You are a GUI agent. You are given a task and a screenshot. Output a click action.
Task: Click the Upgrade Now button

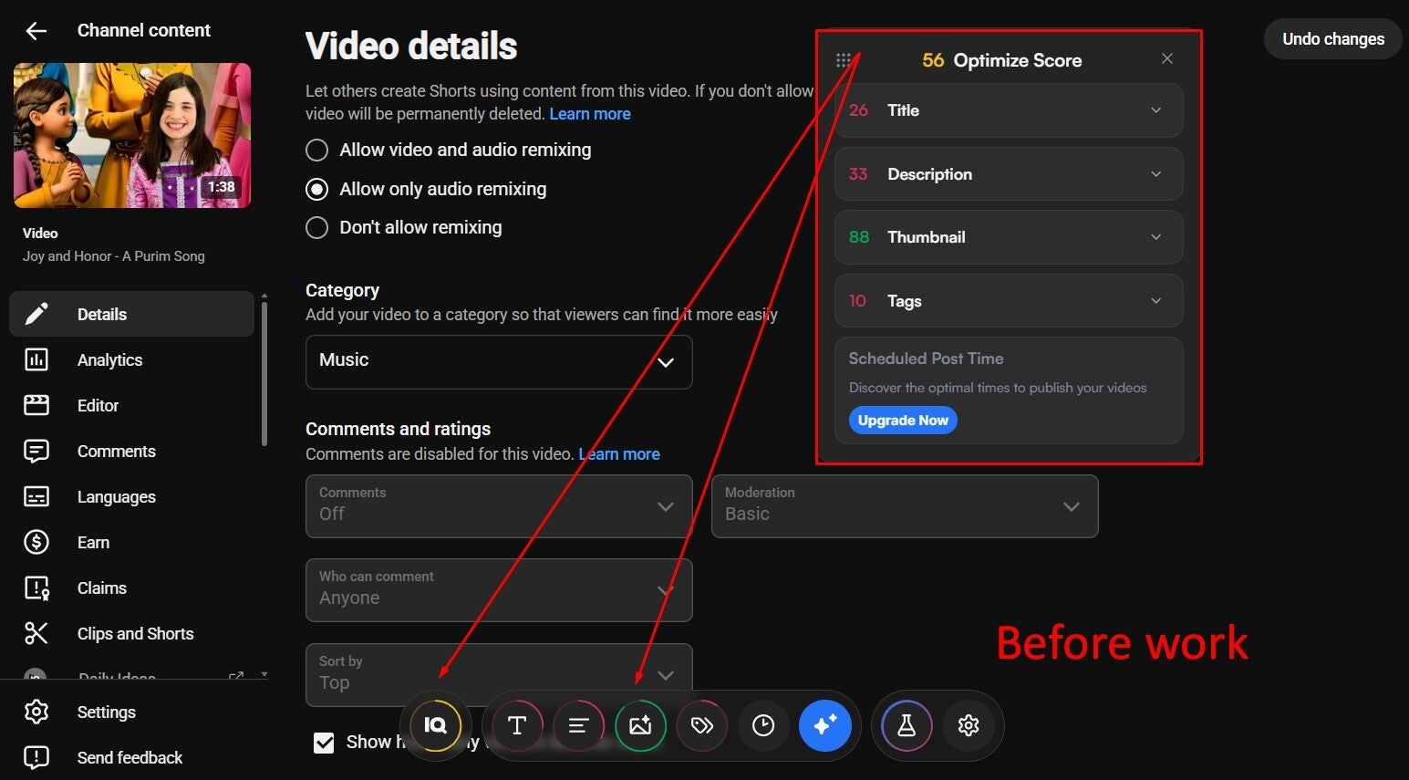tap(903, 421)
